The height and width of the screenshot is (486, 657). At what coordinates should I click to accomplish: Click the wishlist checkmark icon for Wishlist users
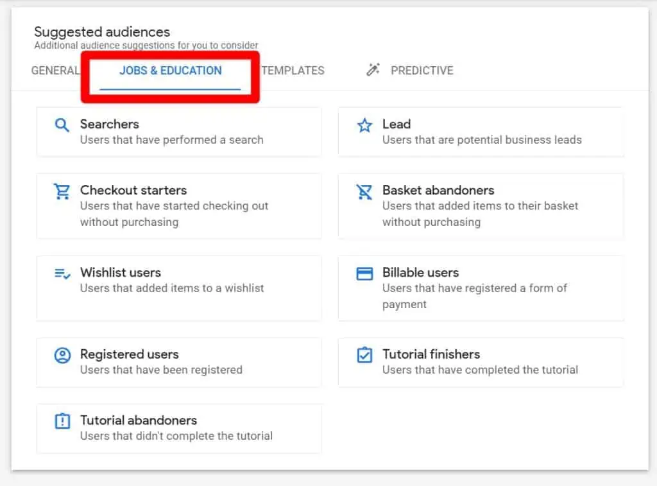point(62,273)
